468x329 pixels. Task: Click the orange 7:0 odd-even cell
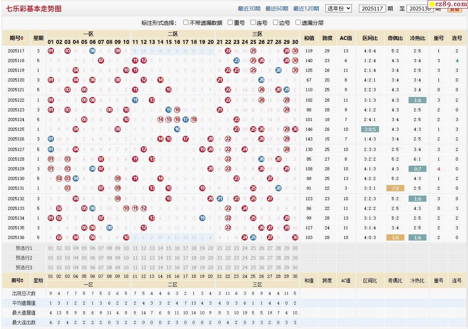click(x=395, y=188)
